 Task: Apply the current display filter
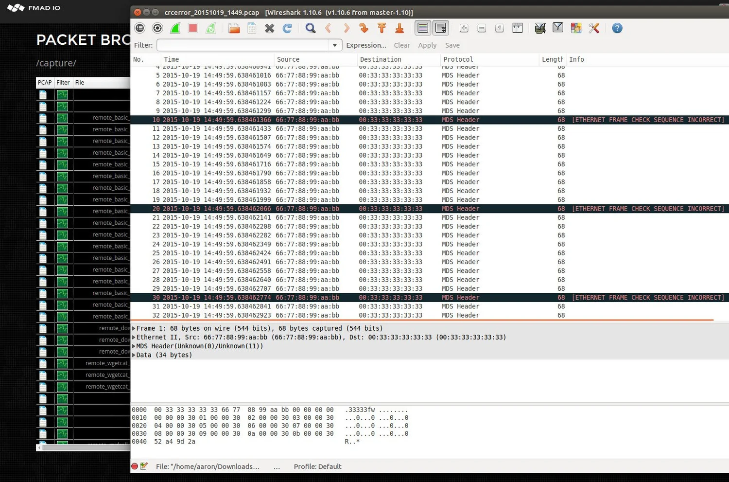[427, 45]
